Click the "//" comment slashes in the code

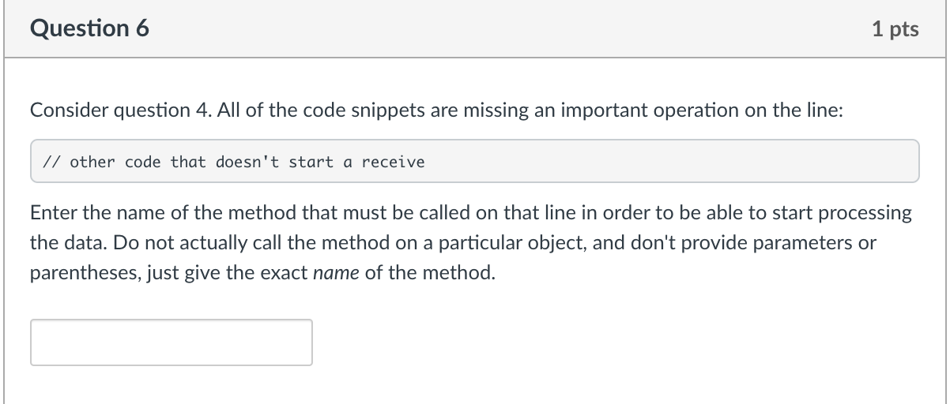(x=51, y=162)
